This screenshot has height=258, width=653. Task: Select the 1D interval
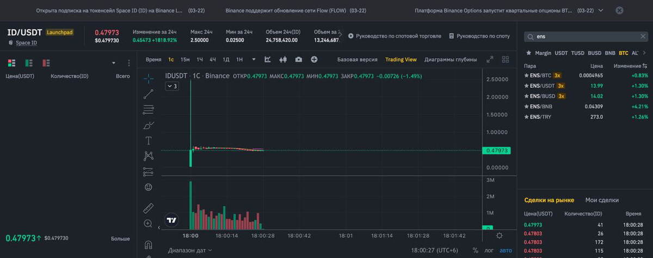(x=226, y=59)
